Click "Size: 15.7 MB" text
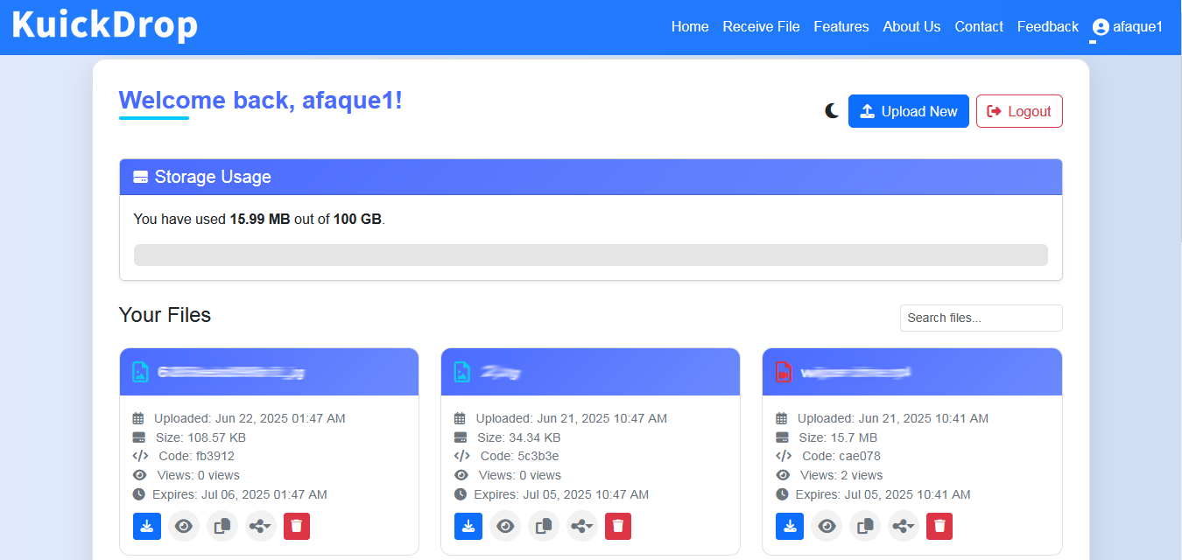 tap(837, 437)
